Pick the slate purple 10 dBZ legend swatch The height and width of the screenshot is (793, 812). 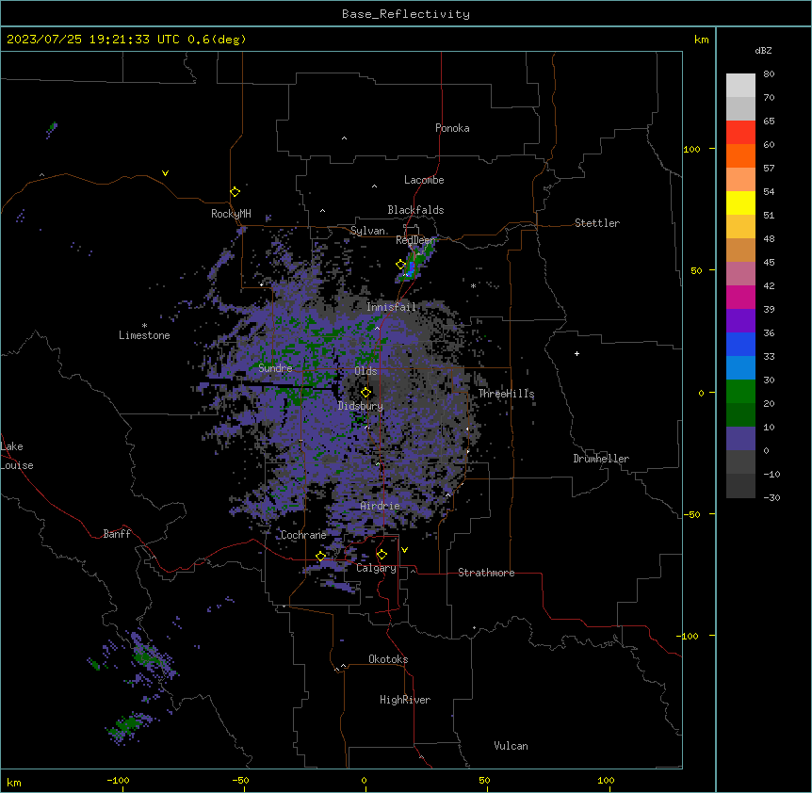point(740,439)
